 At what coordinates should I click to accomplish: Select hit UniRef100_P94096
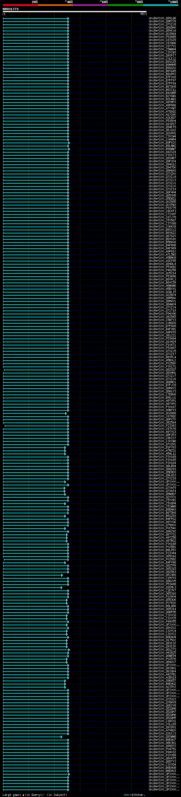click(x=162, y=314)
